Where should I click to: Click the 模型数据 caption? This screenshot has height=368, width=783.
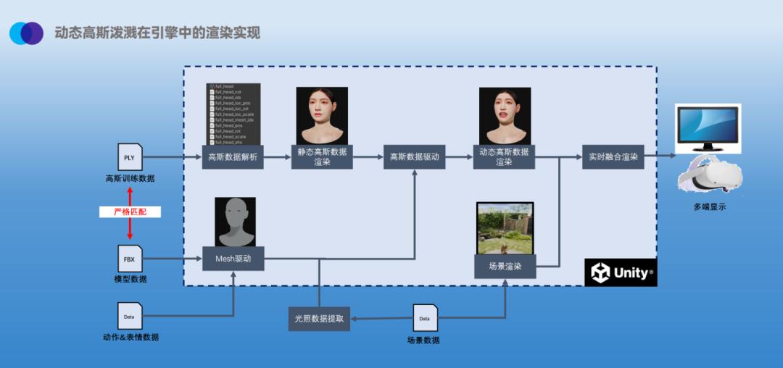click(x=130, y=279)
